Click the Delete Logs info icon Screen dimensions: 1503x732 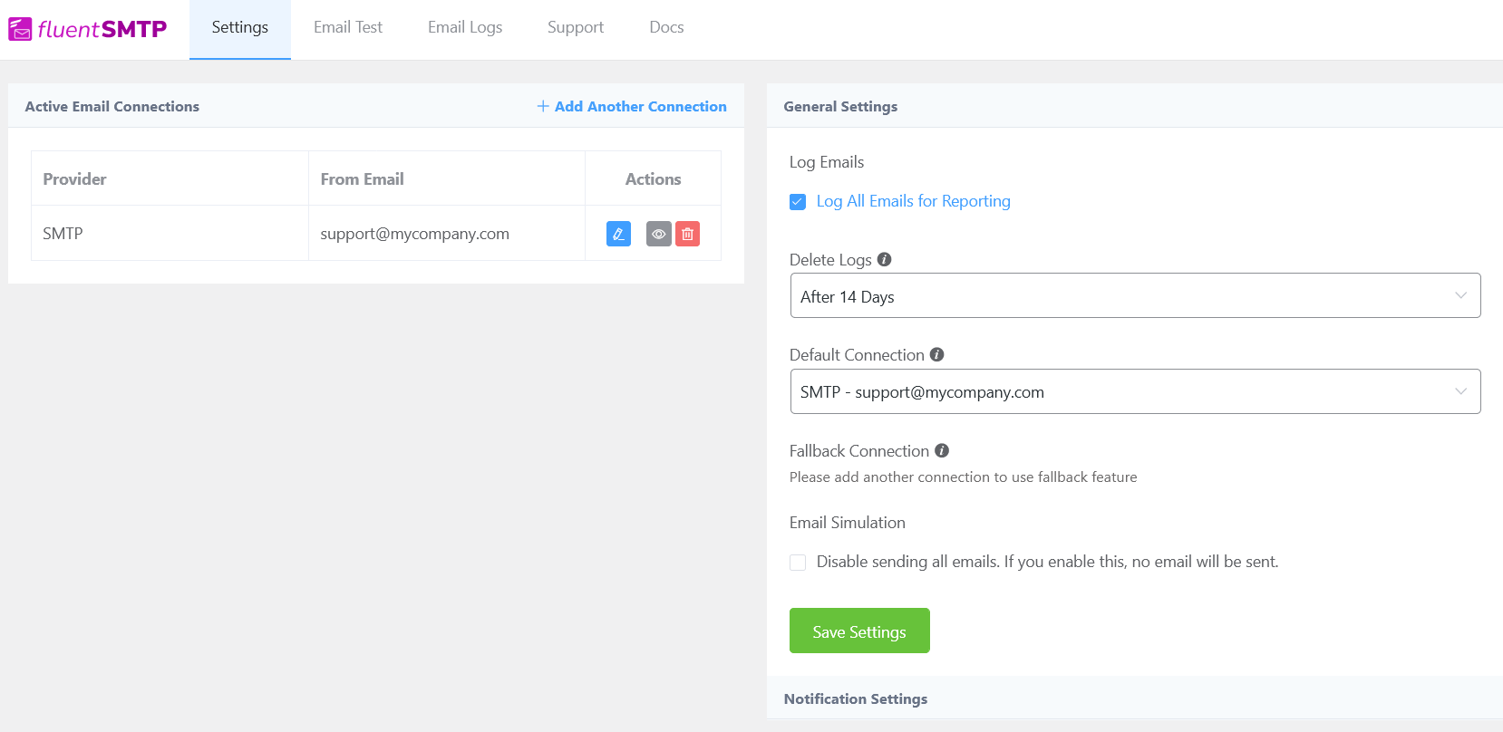(x=885, y=259)
